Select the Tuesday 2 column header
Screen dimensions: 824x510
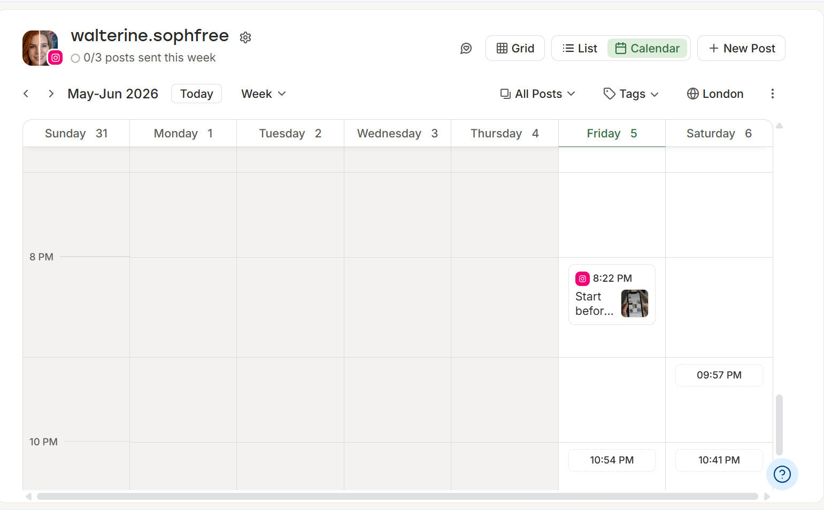(x=290, y=133)
